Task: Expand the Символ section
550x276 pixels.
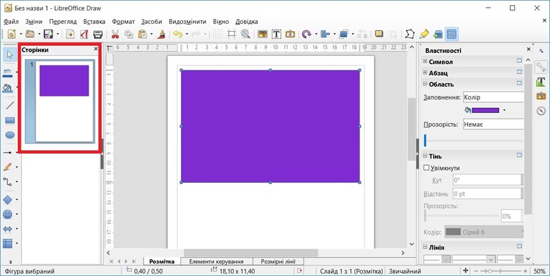Action: point(426,62)
